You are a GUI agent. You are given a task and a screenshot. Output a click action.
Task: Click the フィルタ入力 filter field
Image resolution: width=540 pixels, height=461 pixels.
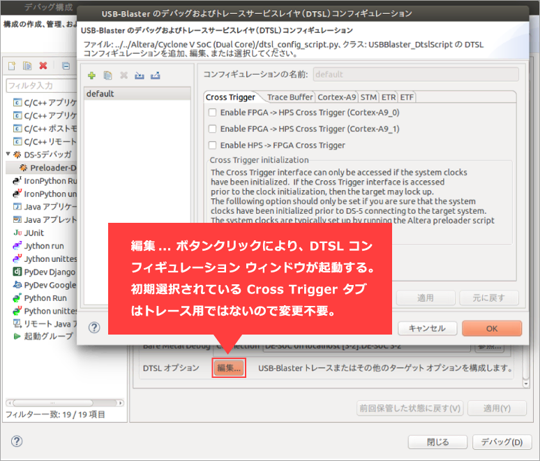(x=41, y=85)
